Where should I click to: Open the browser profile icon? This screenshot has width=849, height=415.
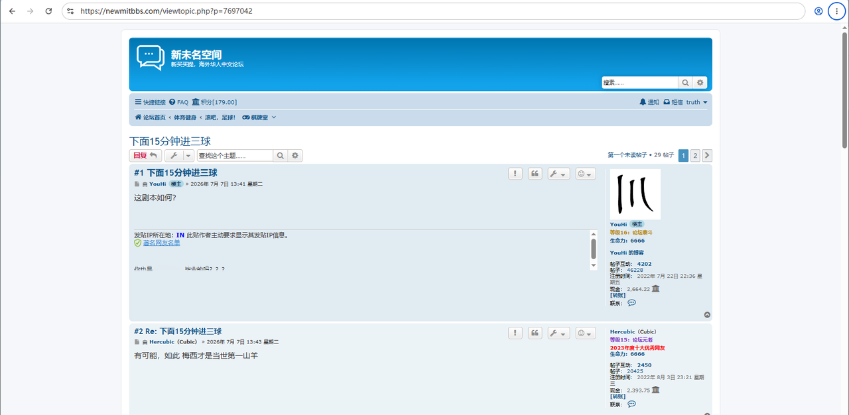pos(818,11)
